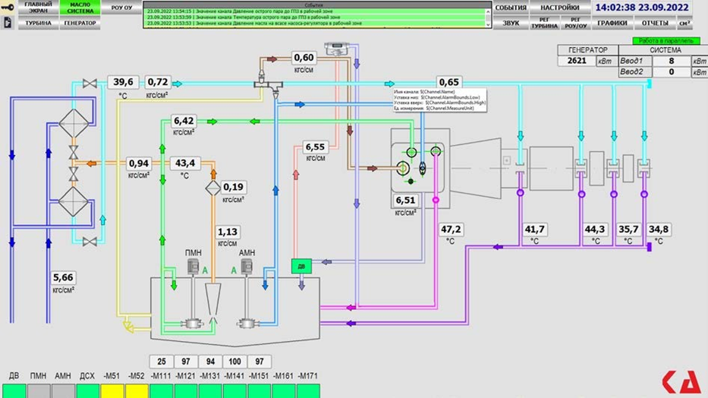Click the oil filter symbol beside 0,19
The height and width of the screenshot is (398, 708).
(x=213, y=188)
